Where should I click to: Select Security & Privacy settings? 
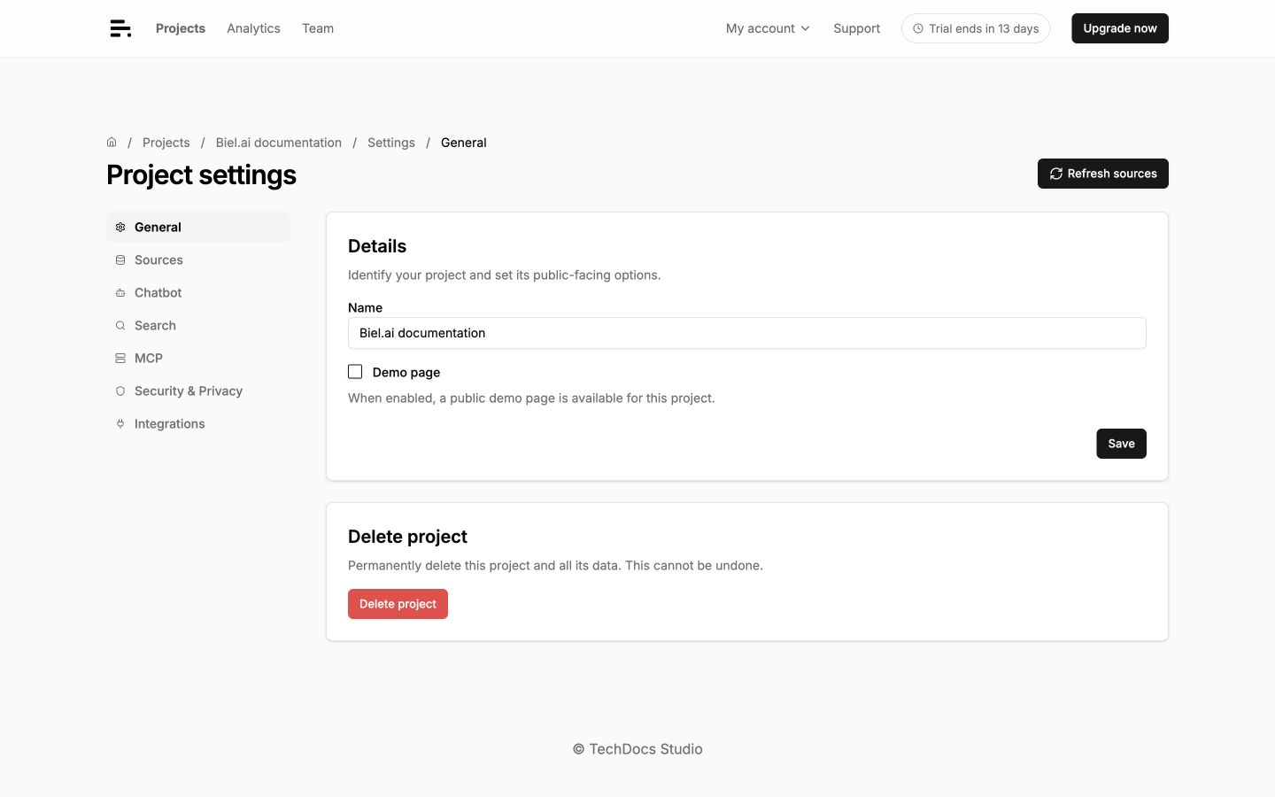point(198,391)
